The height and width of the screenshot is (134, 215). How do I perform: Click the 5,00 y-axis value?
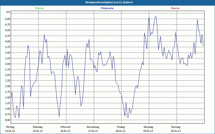pos(8,19)
